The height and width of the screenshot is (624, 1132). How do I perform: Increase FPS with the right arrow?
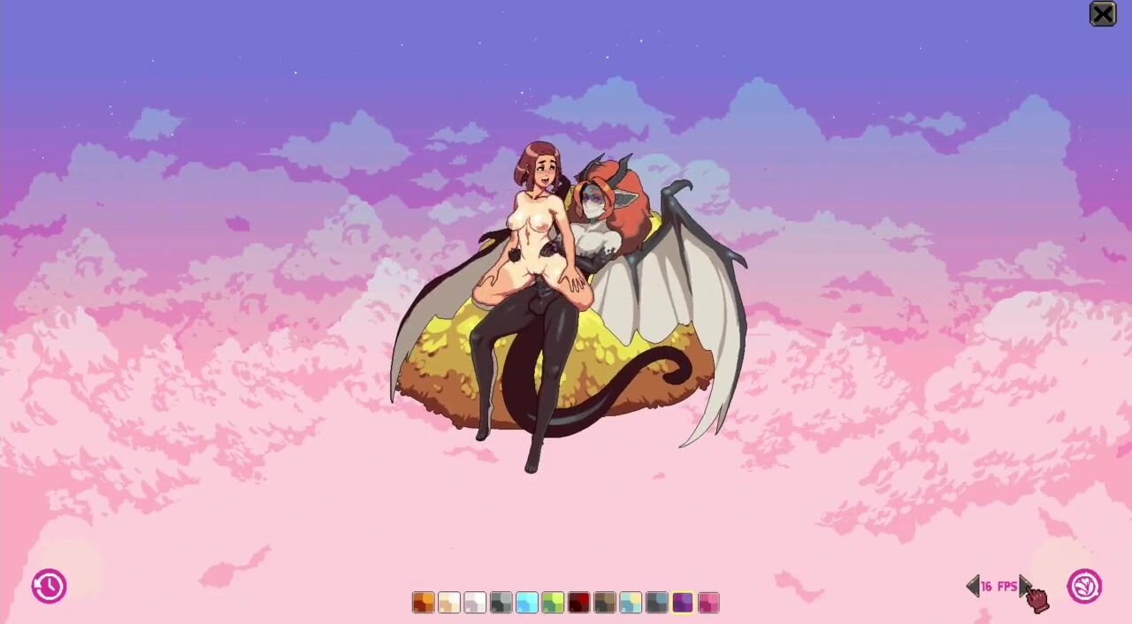click(1024, 586)
